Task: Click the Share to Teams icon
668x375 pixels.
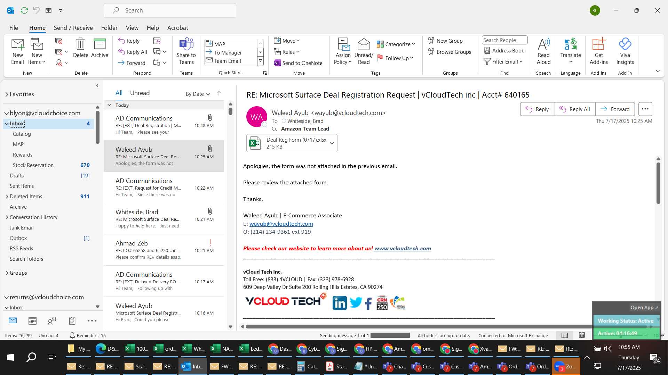Action: click(186, 51)
